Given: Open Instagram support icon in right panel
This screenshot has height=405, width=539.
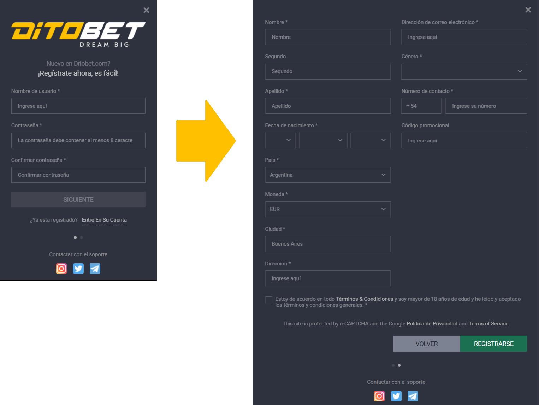Looking at the screenshot, I should point(379,396).
